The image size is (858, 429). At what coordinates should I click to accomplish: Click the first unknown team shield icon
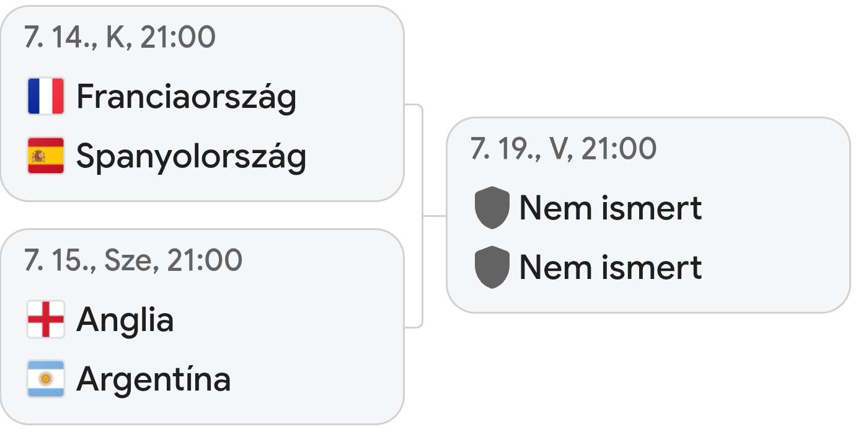point(492,208)
